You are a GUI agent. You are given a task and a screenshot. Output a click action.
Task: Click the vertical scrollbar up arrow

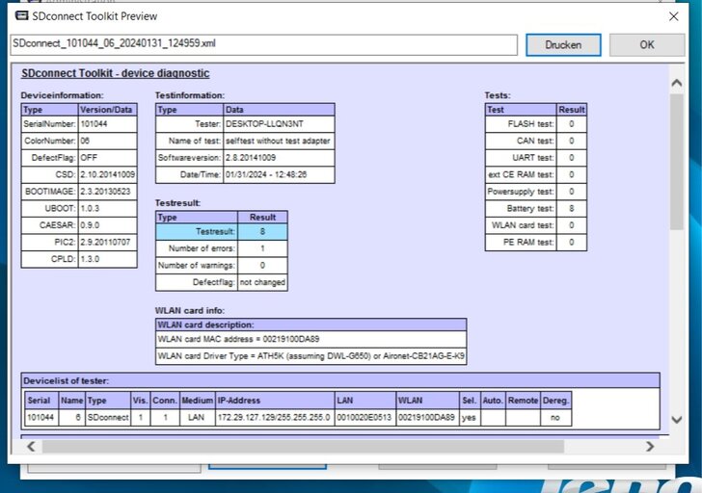pyautogui.click(x=677, y=83)
